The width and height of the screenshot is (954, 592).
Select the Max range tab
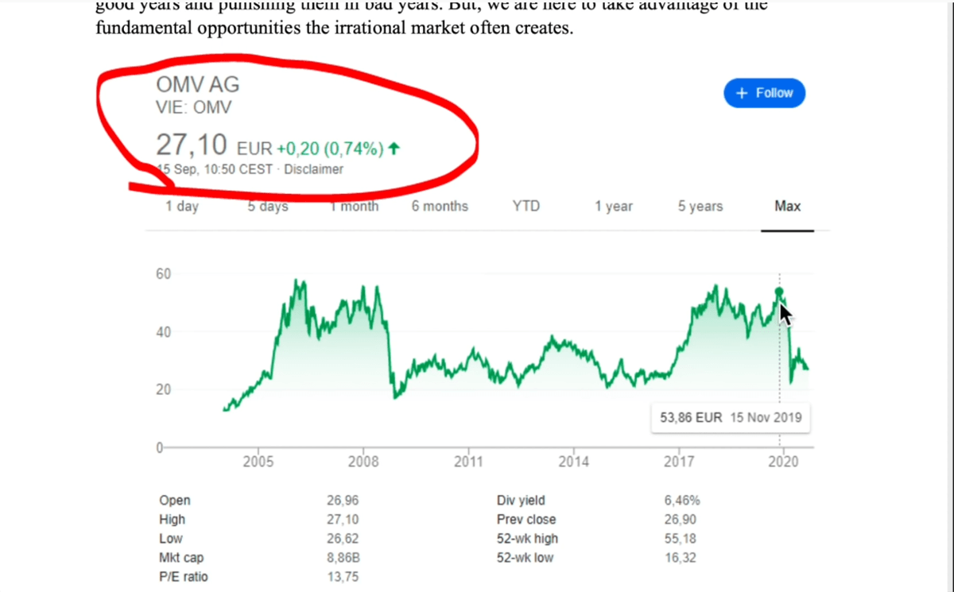coord(787,207)
